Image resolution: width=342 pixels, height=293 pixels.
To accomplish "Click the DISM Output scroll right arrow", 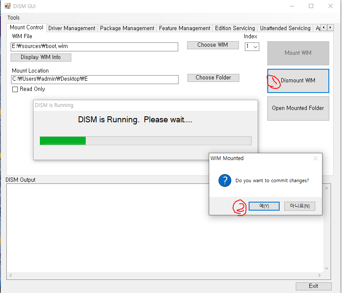I will pyautogui.click(x=320, y=276).
